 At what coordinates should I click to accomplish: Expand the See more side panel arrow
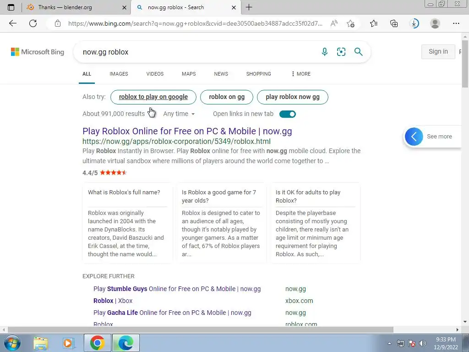[x=414, y=137]
